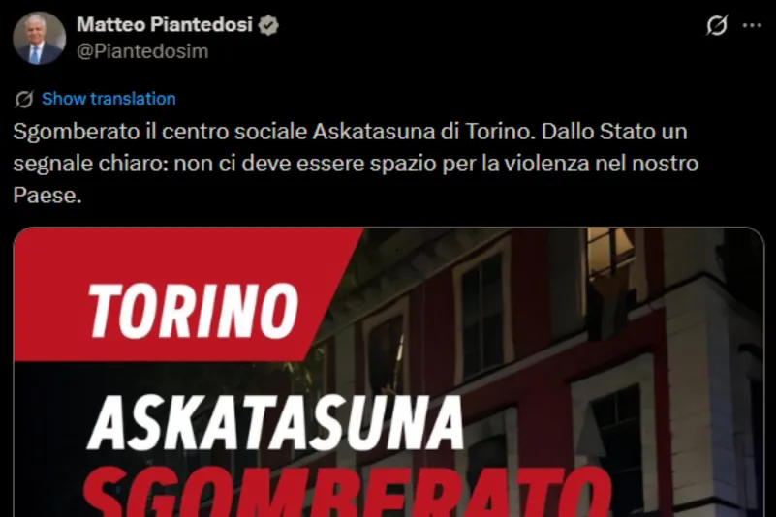Viewport: 776px width, 517px height.
Task: Open the three-dot more options menu
Action: pos(752,26)
